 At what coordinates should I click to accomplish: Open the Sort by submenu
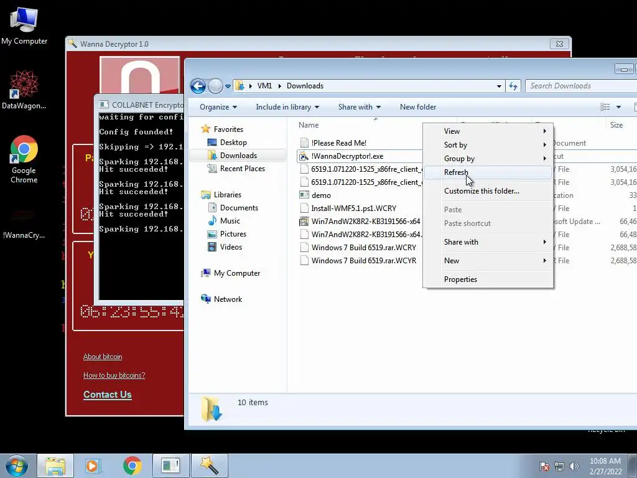pyautogui.click(x=488, y=145)
